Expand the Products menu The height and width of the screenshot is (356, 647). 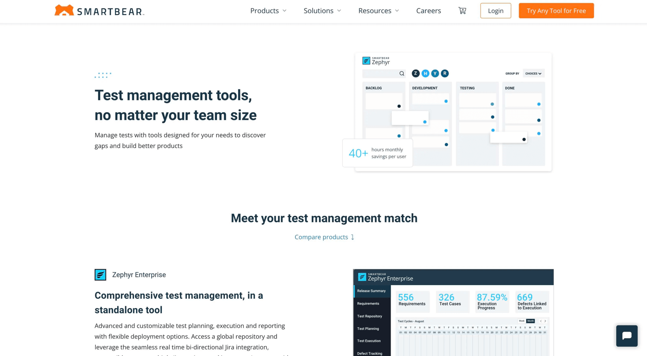[x=268, y=10]
